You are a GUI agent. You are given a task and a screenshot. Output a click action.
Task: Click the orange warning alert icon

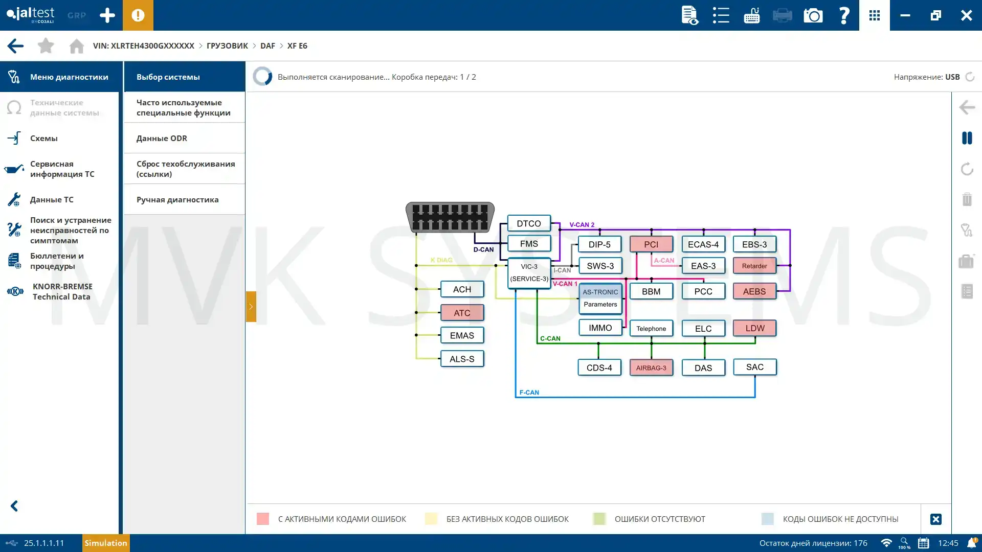click(x=138, y=15)
